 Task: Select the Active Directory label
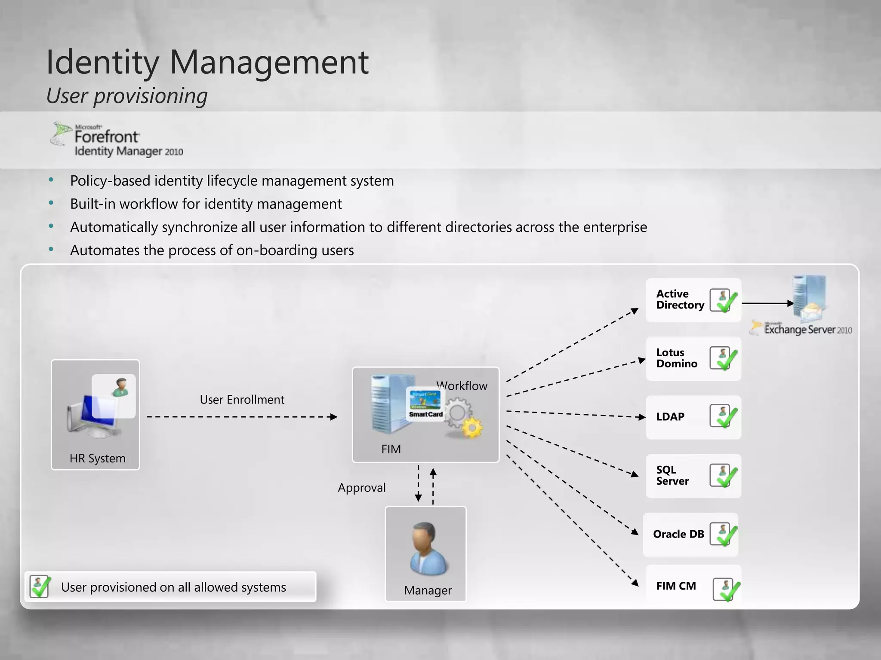680,299
